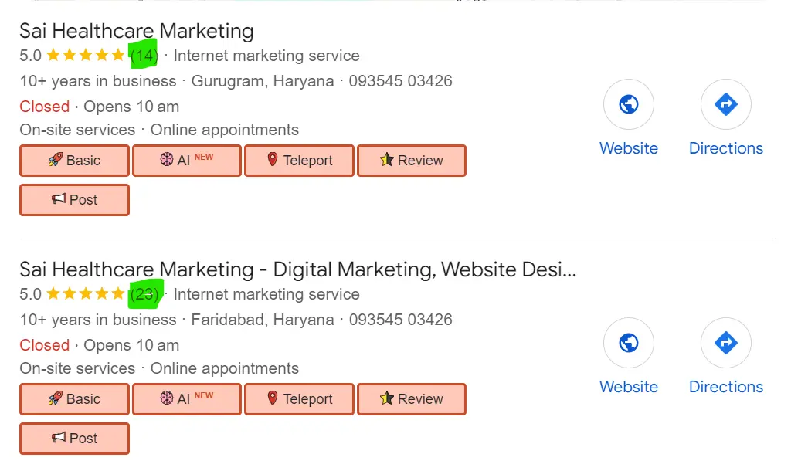Open Directions arrow icon for Faridabad listing
This screenshot has height=471, width=791.
coord(726,343)
